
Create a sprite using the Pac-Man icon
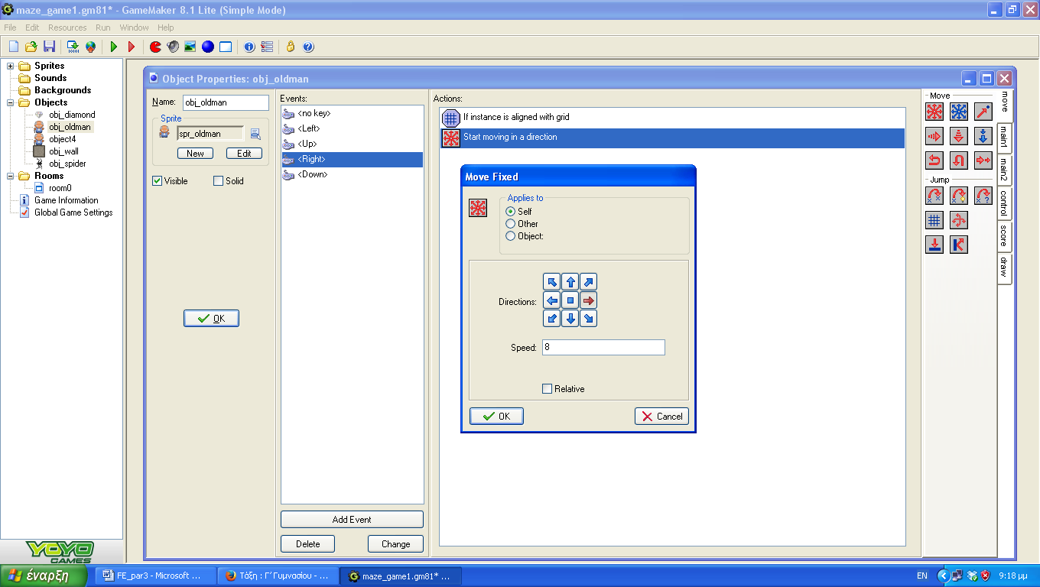point(155,47)
